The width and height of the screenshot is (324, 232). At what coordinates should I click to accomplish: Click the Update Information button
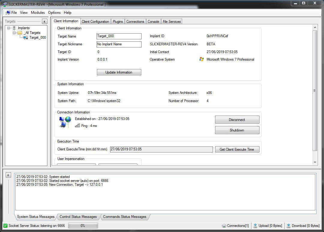tap(119, 72)
